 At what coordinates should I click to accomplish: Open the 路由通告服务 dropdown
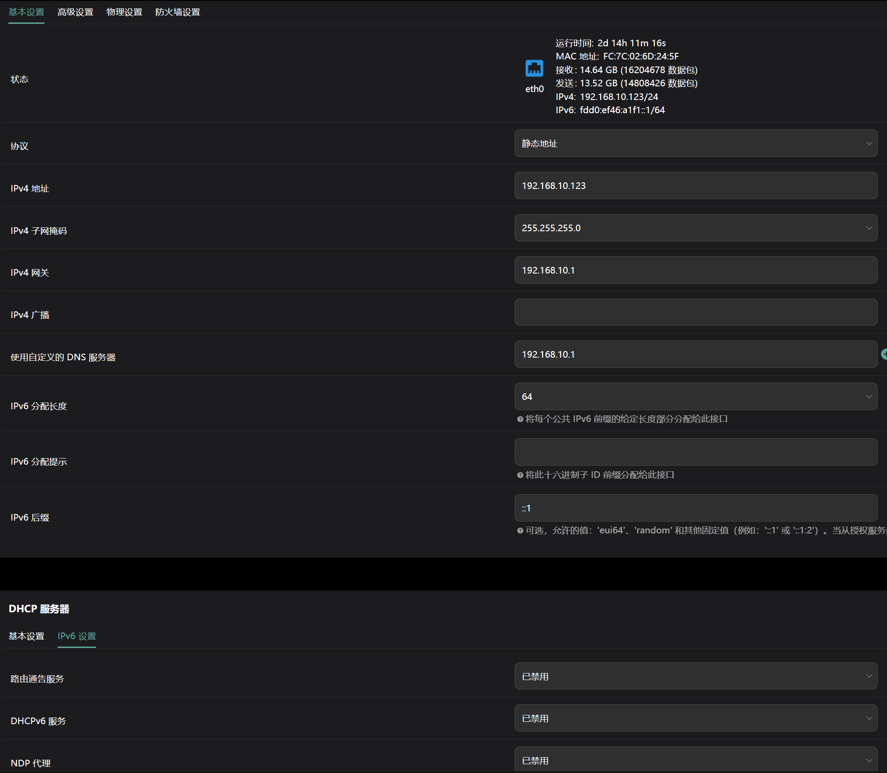696,677
